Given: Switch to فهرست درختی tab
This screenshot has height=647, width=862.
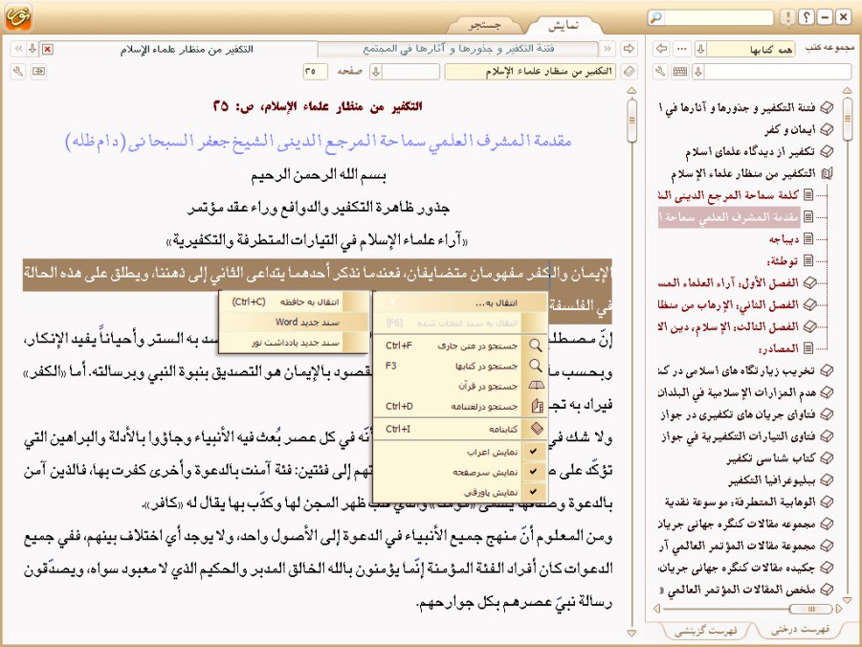Looking at the screenshot, I should 800,630.
